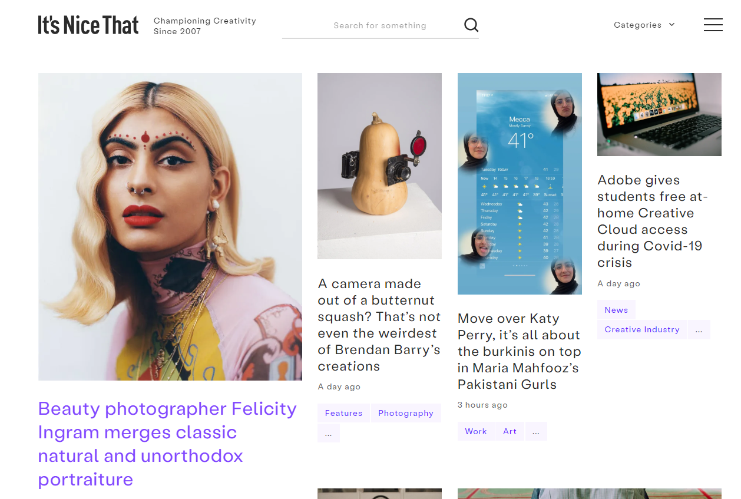The height and width of the screenshot is (499, 741).
Task: Expand the Categories dropdown
Action: (x=644, y=25)
